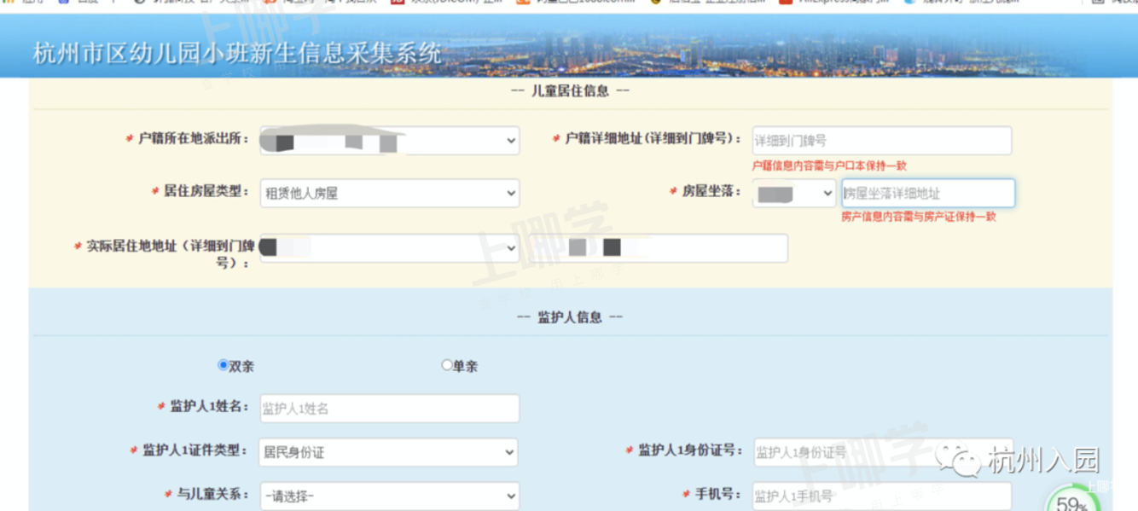This screenshot has height=511, width=1138.
Task: Click the 监护人1姓名 input field
Action: pyautogui.click(x=389, y=409)
